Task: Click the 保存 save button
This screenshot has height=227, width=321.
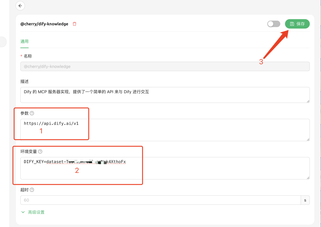Action: [x=297, y=24]
